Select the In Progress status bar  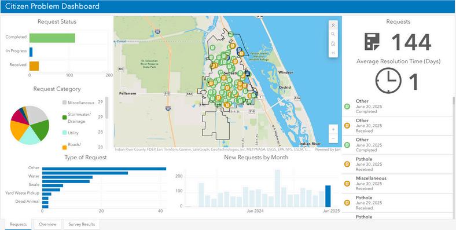pyautogui.click(x=31, y=52)
